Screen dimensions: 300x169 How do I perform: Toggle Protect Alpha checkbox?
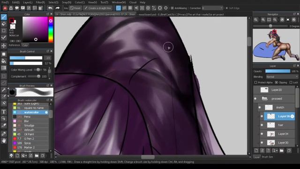(255, 83)
